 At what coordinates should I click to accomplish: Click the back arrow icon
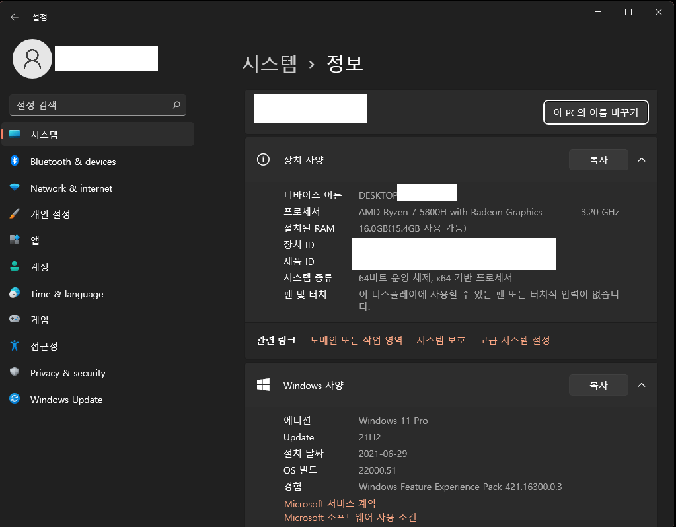coord(15,17)
